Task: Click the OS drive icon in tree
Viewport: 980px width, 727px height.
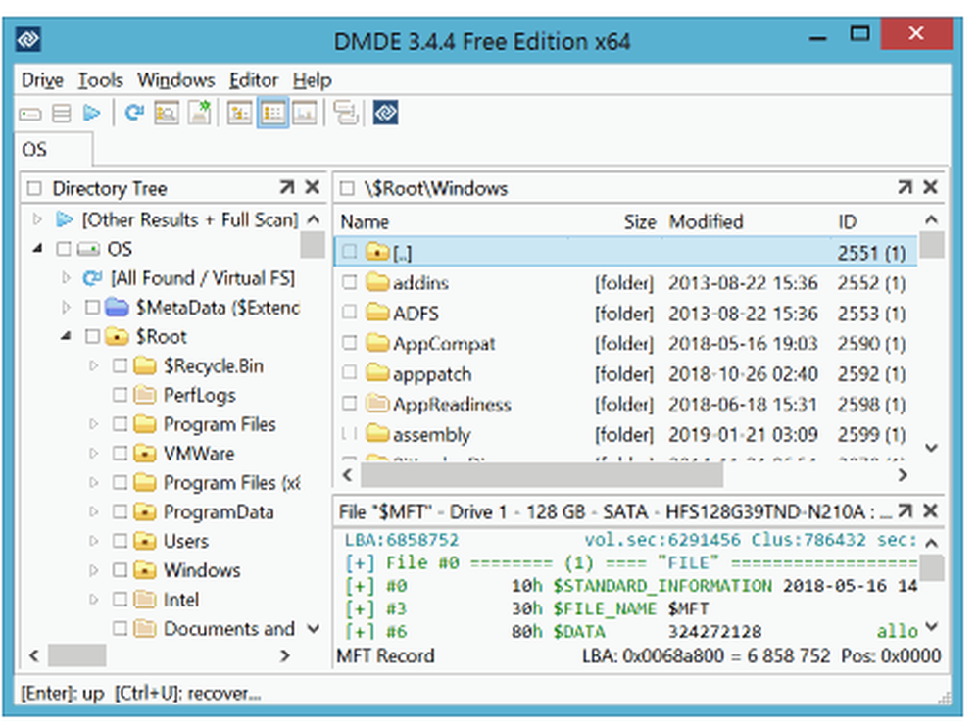Action: point(89,249)
